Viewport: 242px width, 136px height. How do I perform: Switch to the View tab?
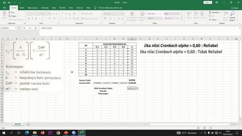click(x=71, y=8)
